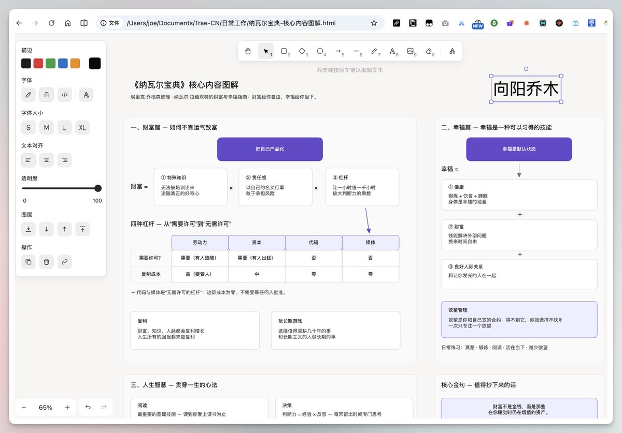Open the more shapes tools menu

(452, 51)
